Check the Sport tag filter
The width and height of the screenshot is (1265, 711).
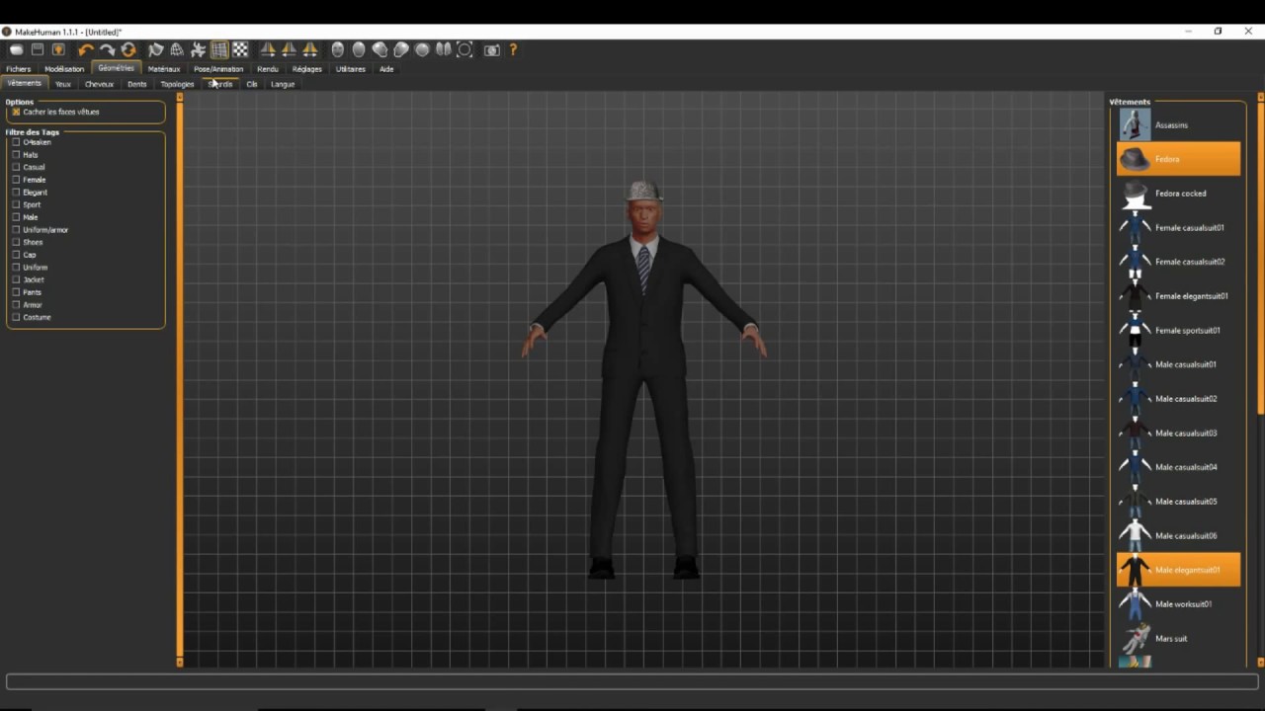click(x=16, y=204)
